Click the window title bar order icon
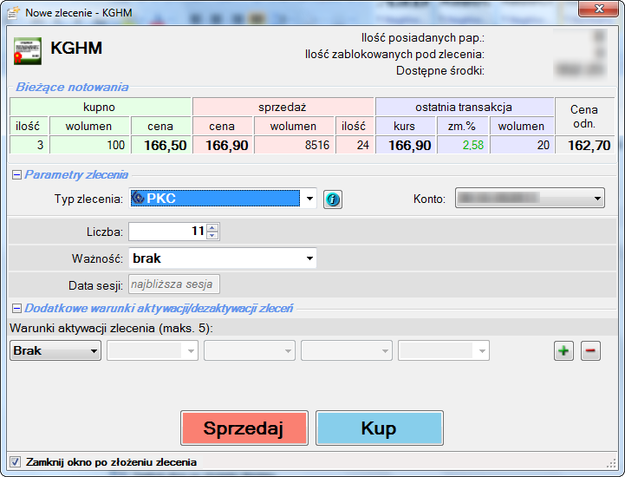Screen dimensions: 625x477 tap(13, 13)
